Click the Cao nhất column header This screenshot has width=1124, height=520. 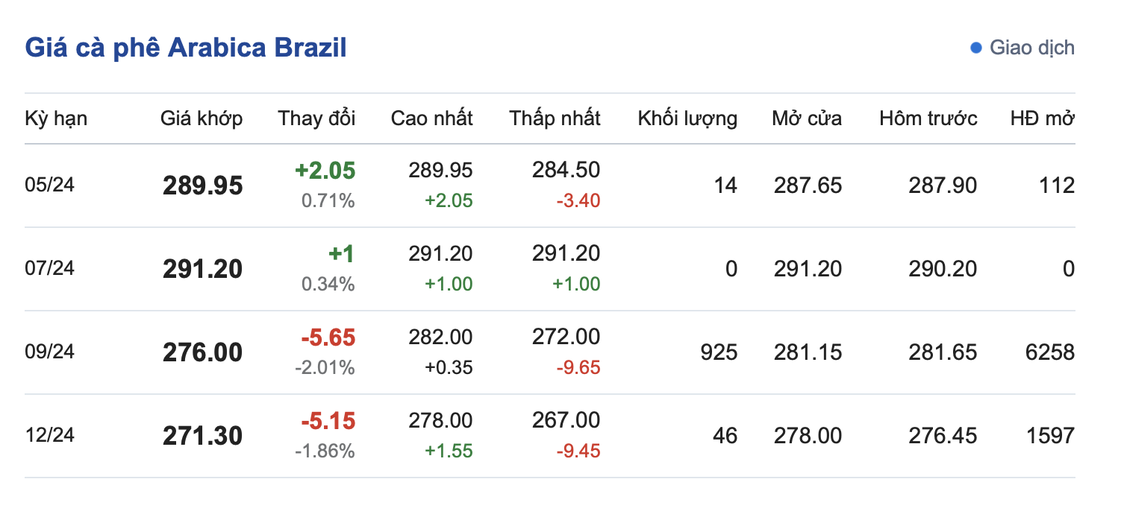(431, 118)
